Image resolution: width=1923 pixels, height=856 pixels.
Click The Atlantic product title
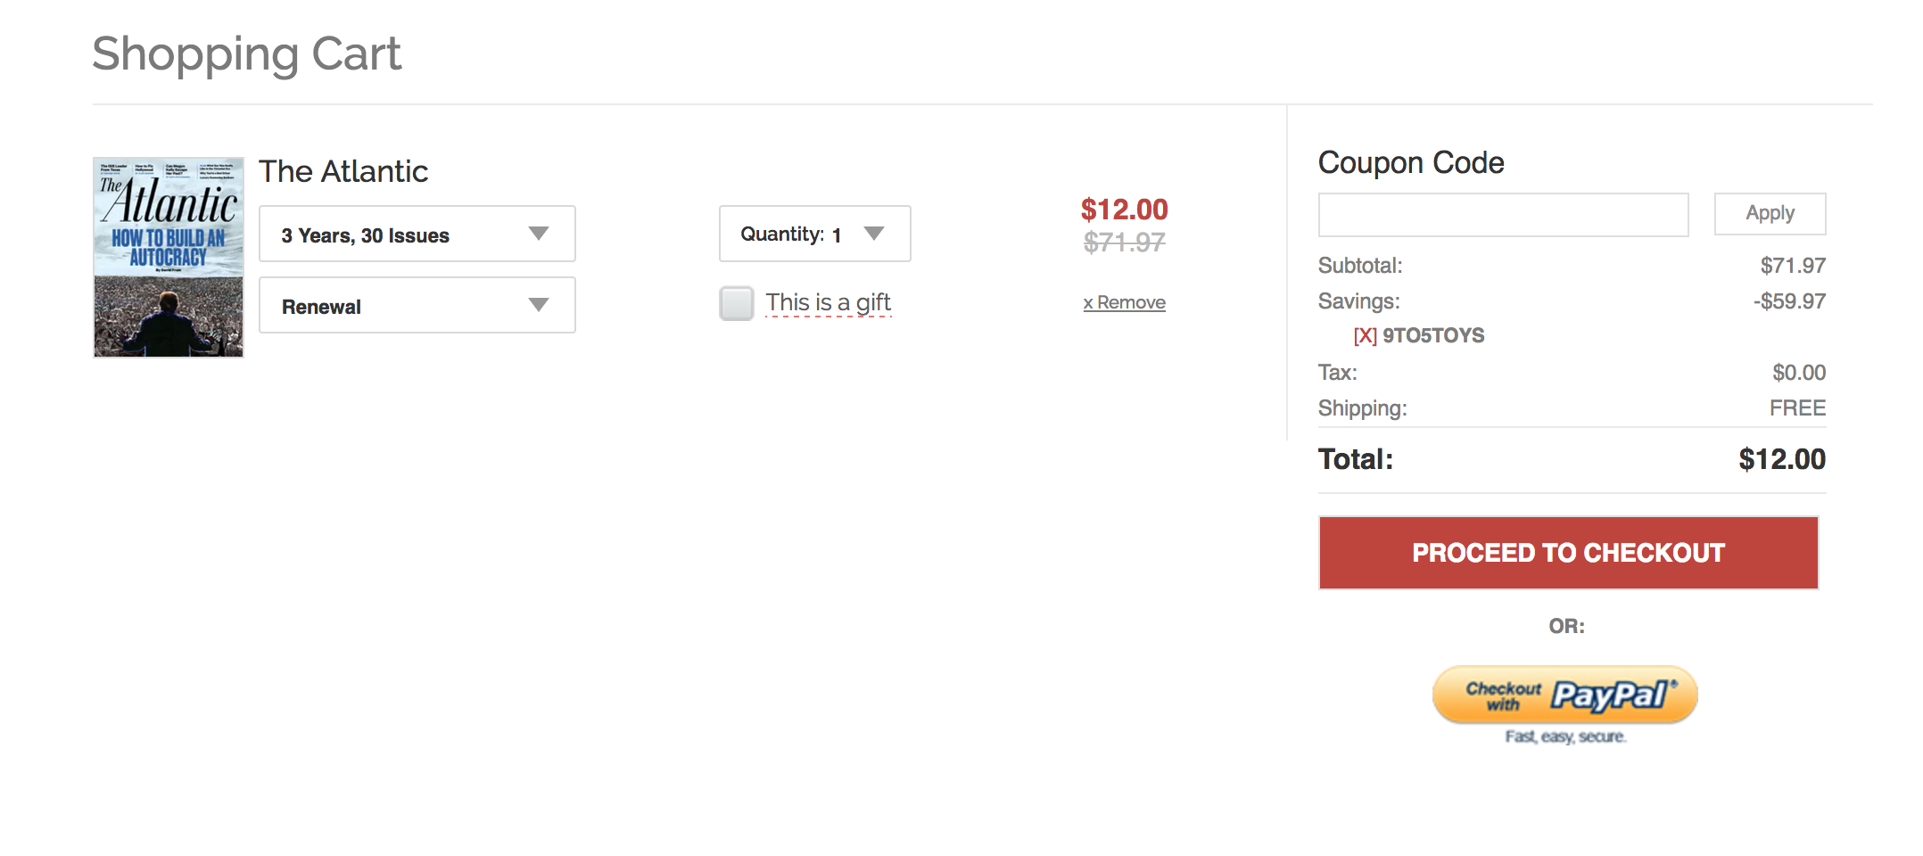(x=343, y=171)
